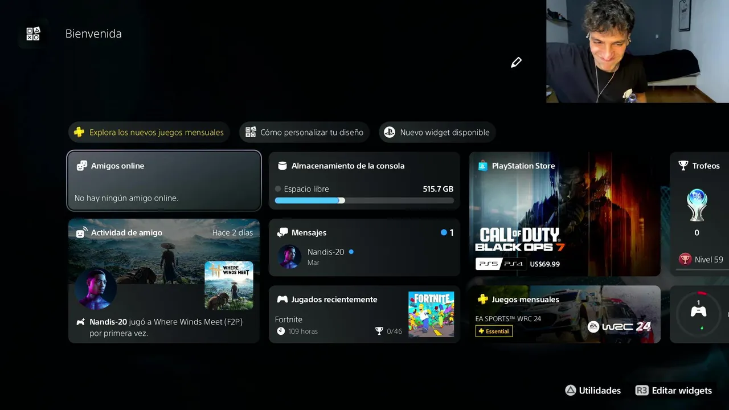Screen dimensions: 729x410
Task: Click 'Almacenamiento de la consola' heading
Action: click(x=348, y=166)
